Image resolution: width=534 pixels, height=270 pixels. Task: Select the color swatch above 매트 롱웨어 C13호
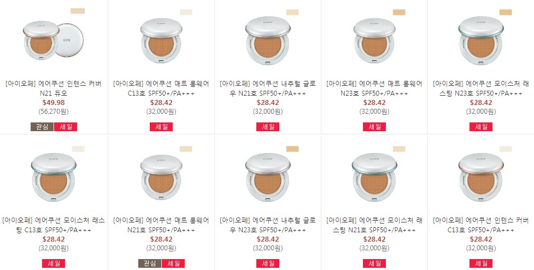point(185,12)
